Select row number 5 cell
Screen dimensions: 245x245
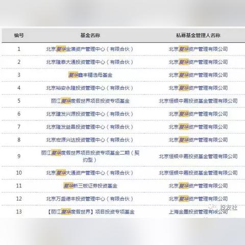point(19,101)
